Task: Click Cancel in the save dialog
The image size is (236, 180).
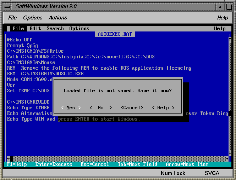Action: [x=132, y=108]
